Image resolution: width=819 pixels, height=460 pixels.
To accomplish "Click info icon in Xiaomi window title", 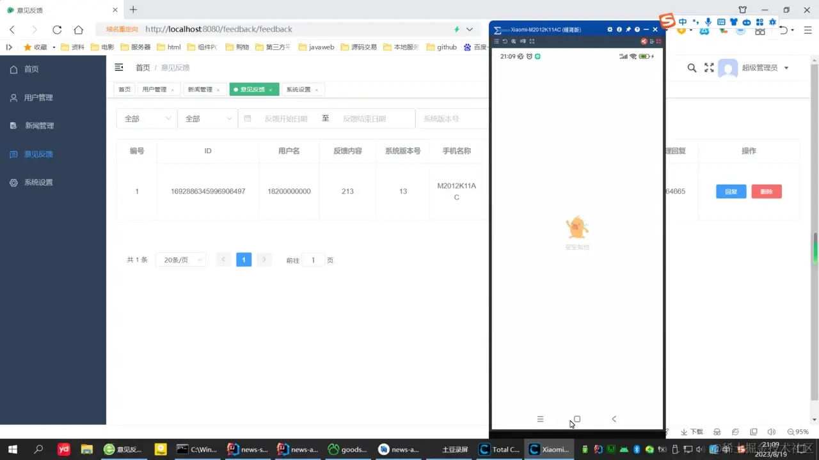I will [x=619, y=29].
